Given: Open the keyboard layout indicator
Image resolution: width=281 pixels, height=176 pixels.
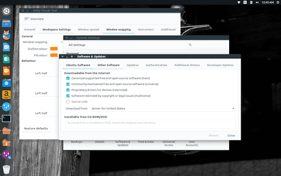Looking at the screenshot, I should [245, 2].
